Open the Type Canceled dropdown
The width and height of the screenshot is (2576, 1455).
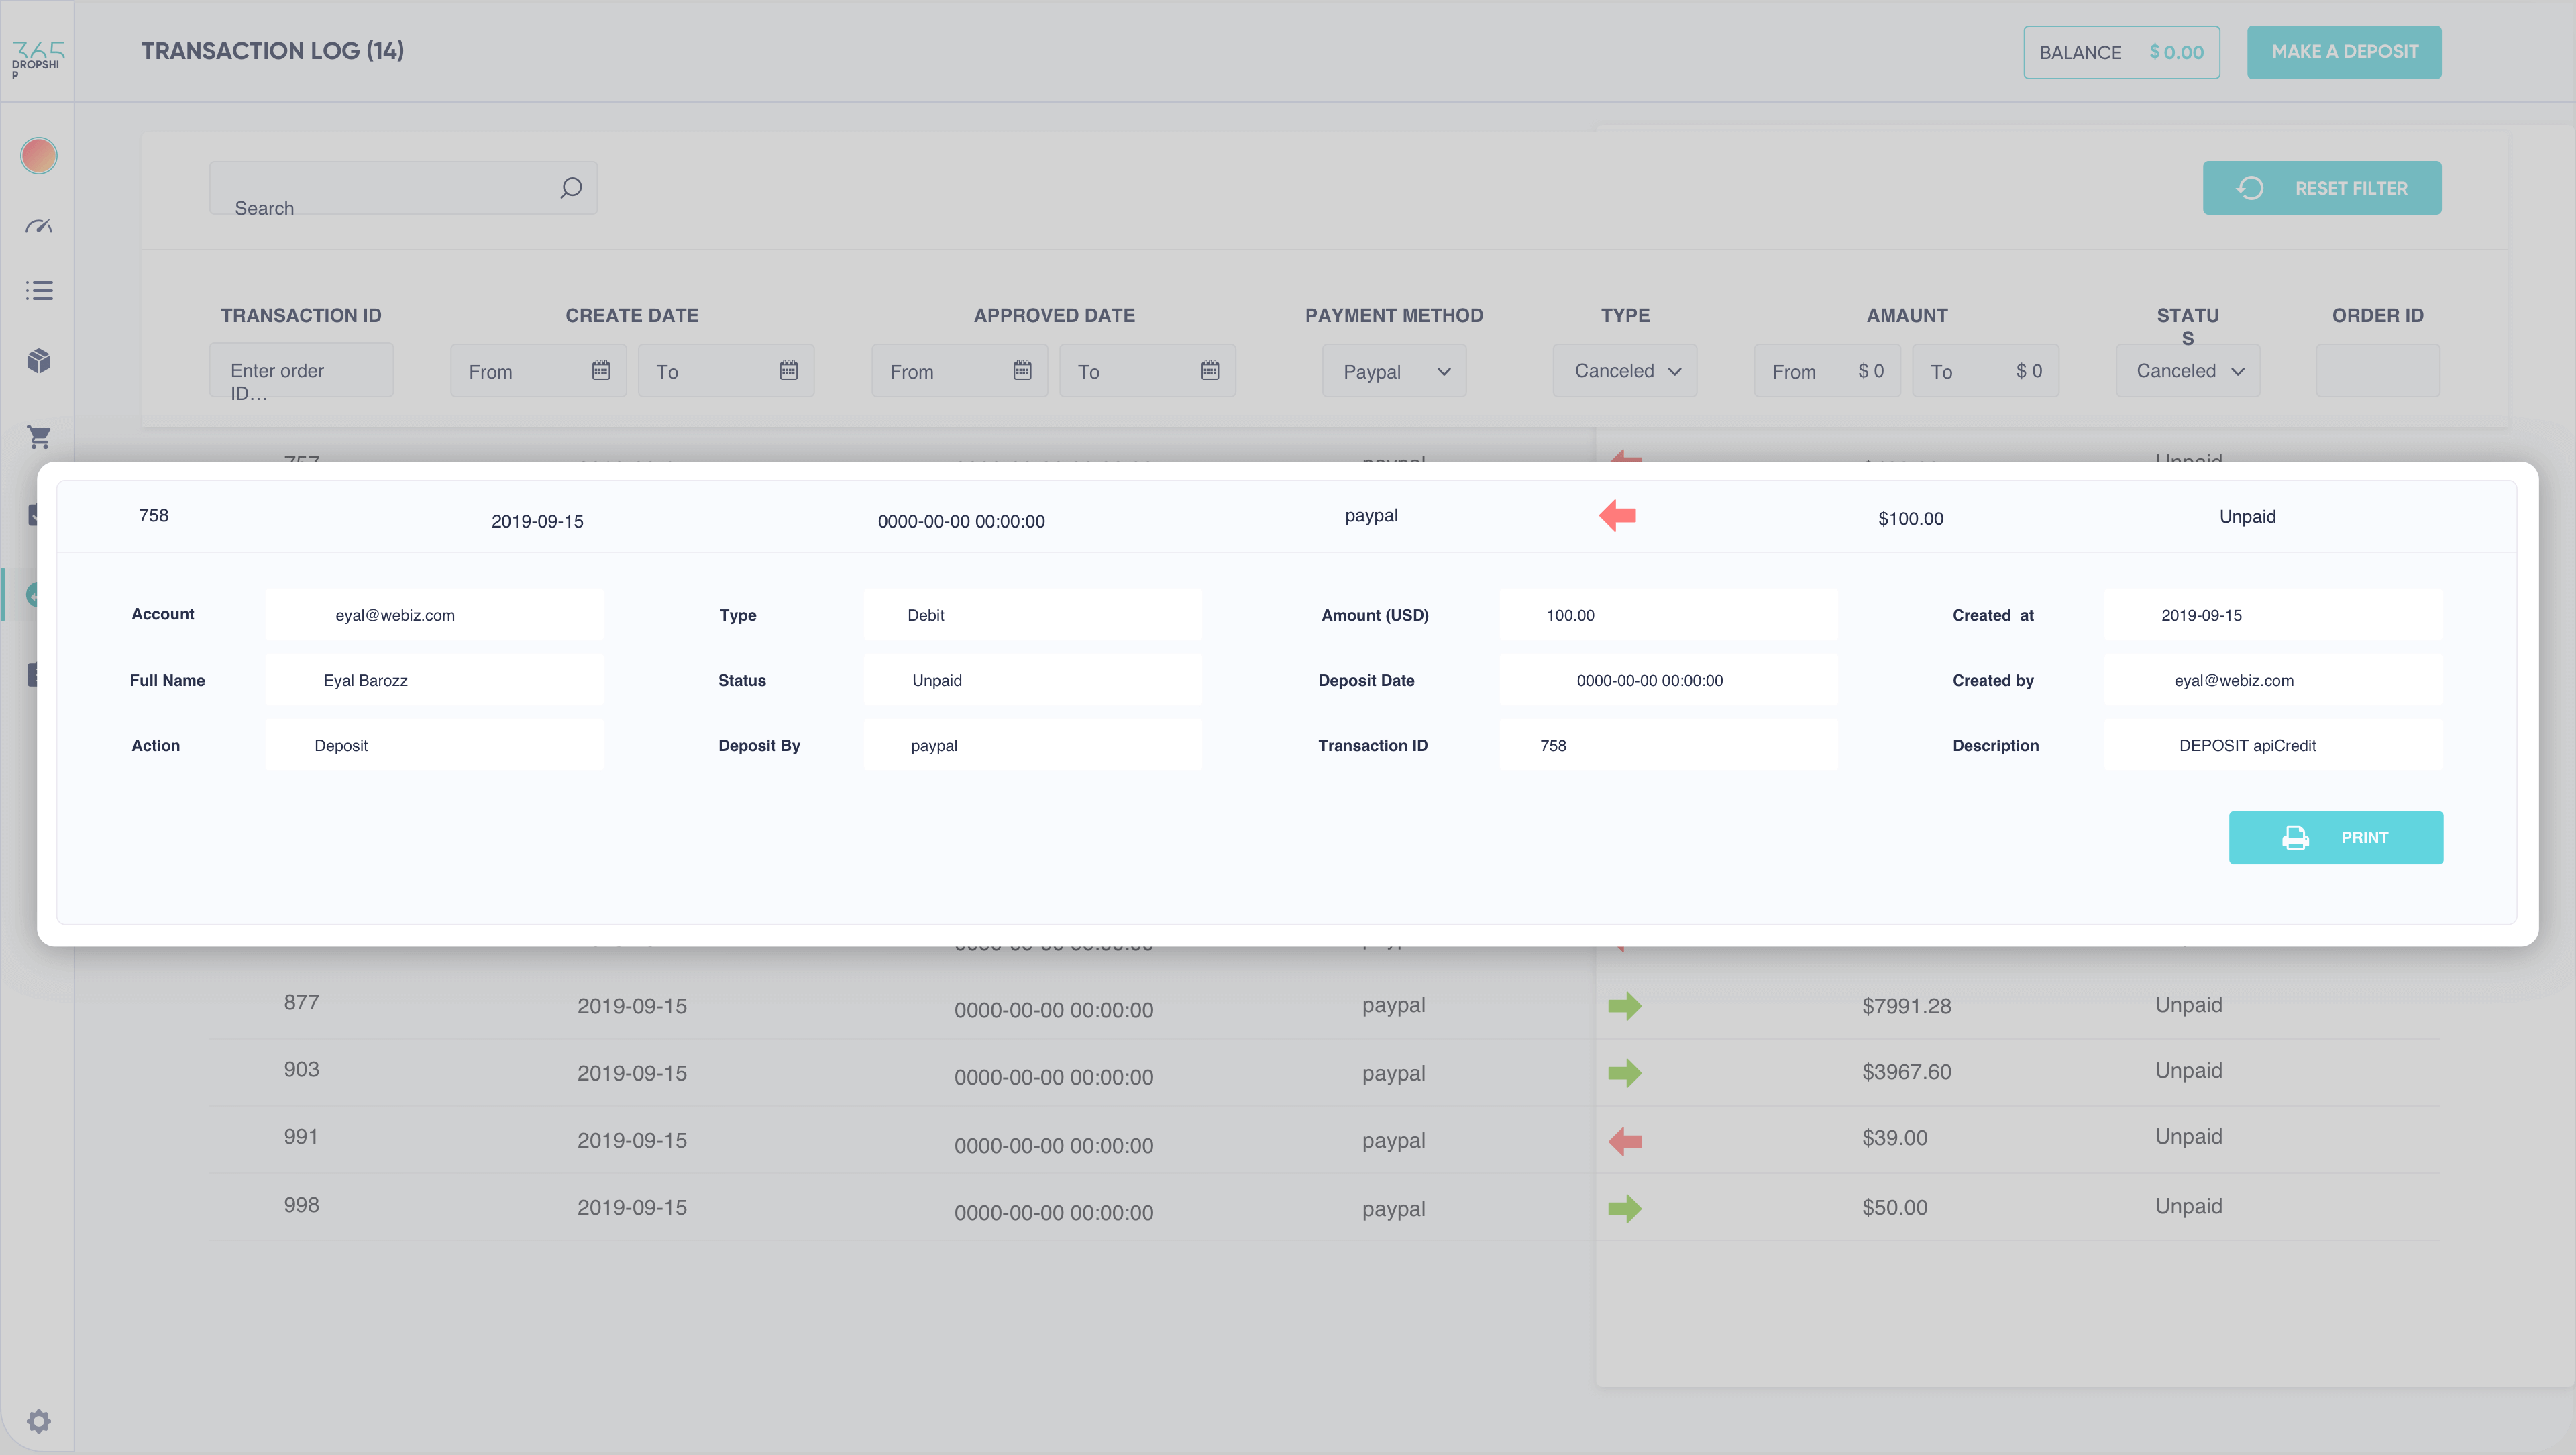(x=1625, y=370)
